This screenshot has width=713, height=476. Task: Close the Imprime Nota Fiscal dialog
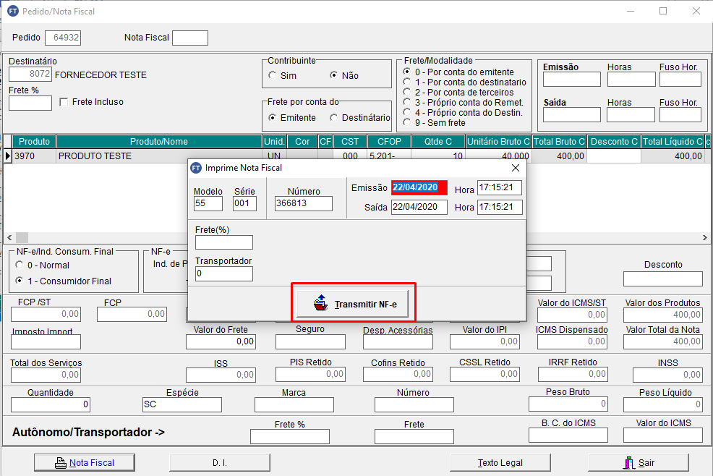pos(516,168)
